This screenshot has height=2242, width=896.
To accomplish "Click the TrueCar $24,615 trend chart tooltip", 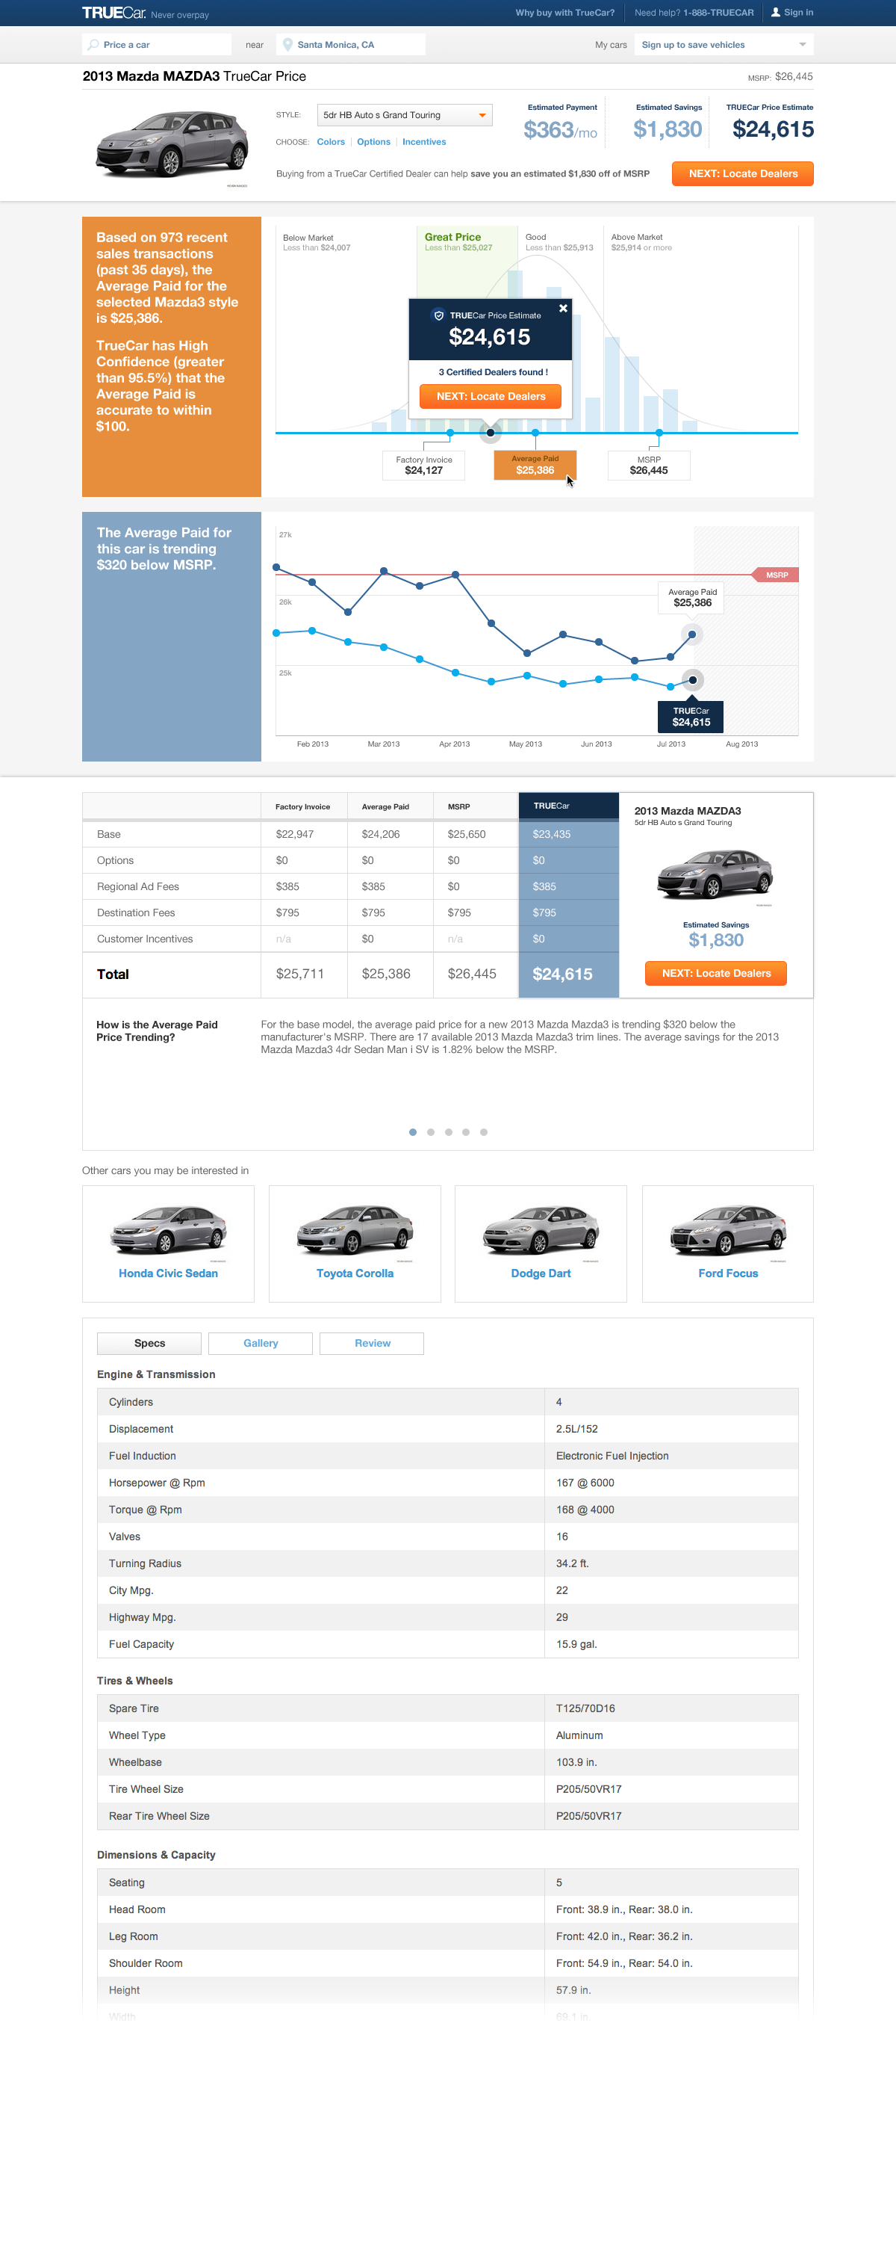I will (691, 716).
